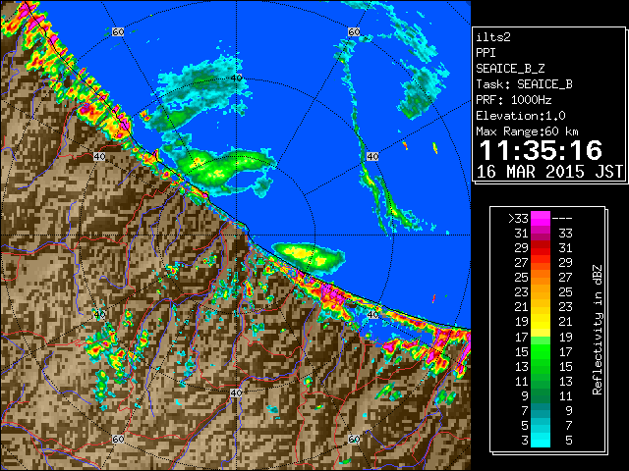
Task: Click the 'PPI' scan type text
Action: 486,53
